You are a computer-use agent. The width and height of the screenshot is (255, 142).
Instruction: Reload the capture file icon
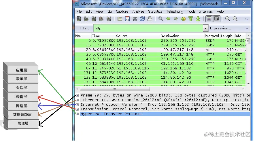click(x=142, y=19)
